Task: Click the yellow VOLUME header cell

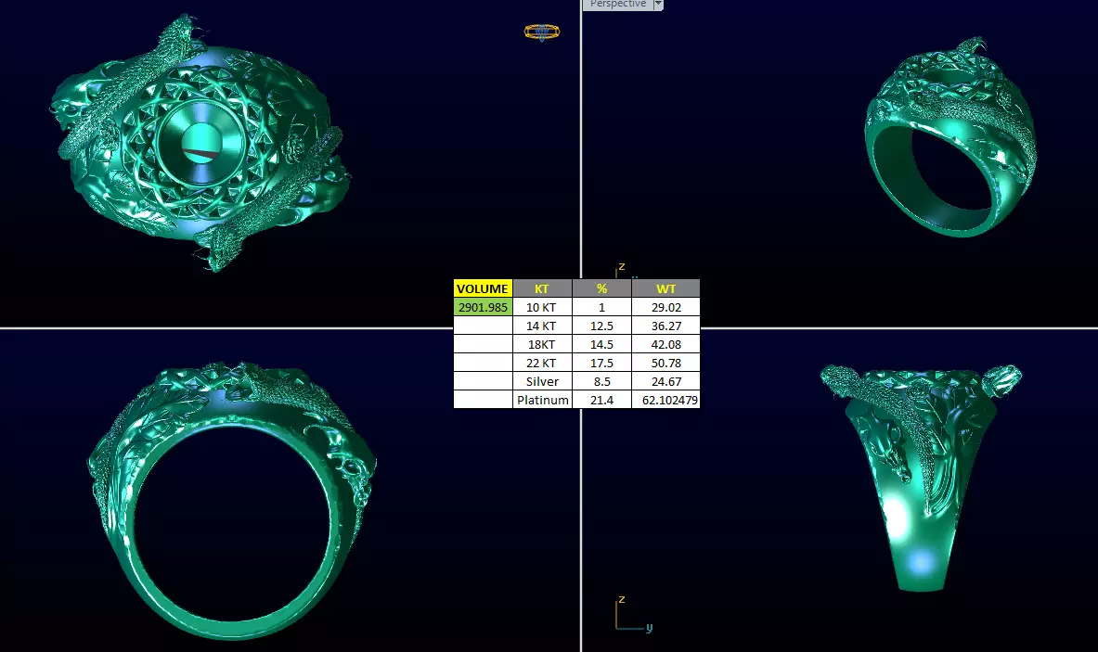Action: coord(483,288)
